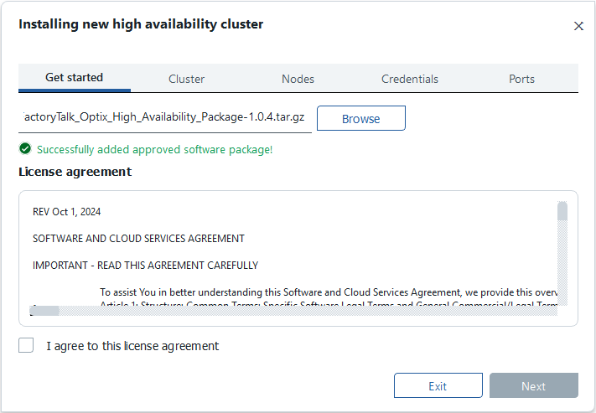Select the Get started tab
The image size is (596, 413).
tap(75, 78)
